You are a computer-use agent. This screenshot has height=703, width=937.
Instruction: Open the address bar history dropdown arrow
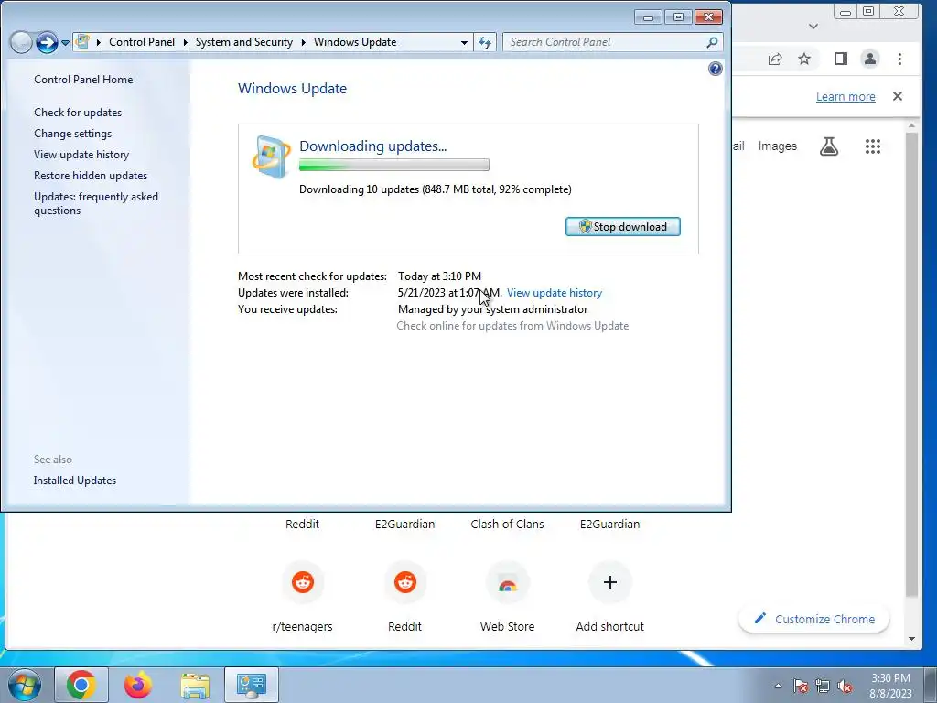point(464,42)
